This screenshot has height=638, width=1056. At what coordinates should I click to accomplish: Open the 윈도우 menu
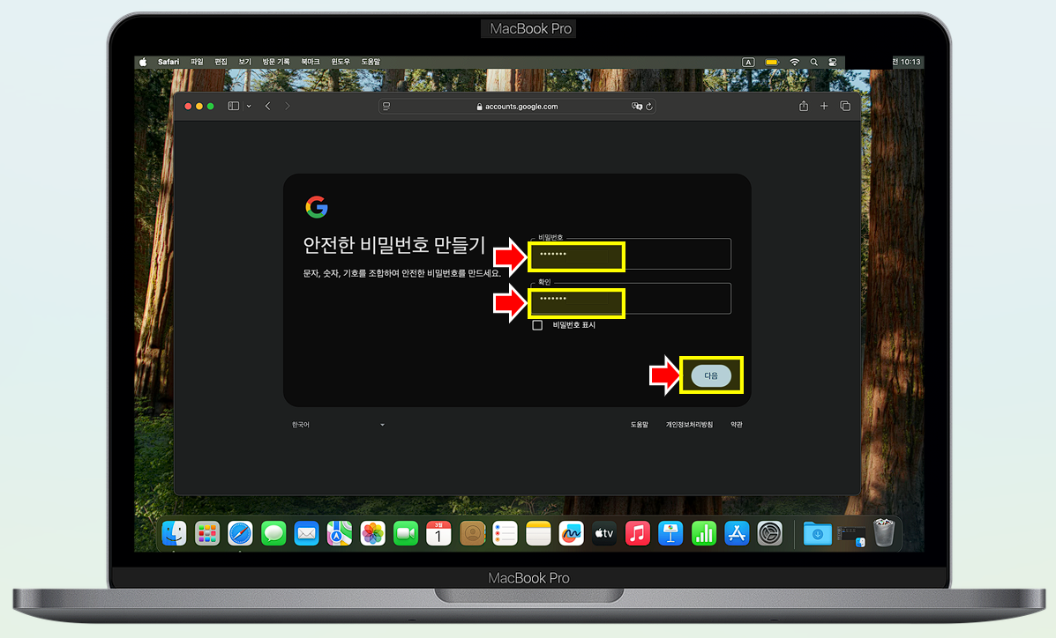(341, 62)
